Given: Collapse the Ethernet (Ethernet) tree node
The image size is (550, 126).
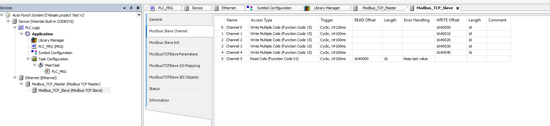Looking at the screenshot, I should click(15, 78).
